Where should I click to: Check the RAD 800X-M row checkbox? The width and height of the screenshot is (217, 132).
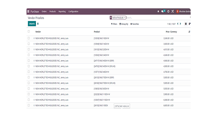(29, 89)
